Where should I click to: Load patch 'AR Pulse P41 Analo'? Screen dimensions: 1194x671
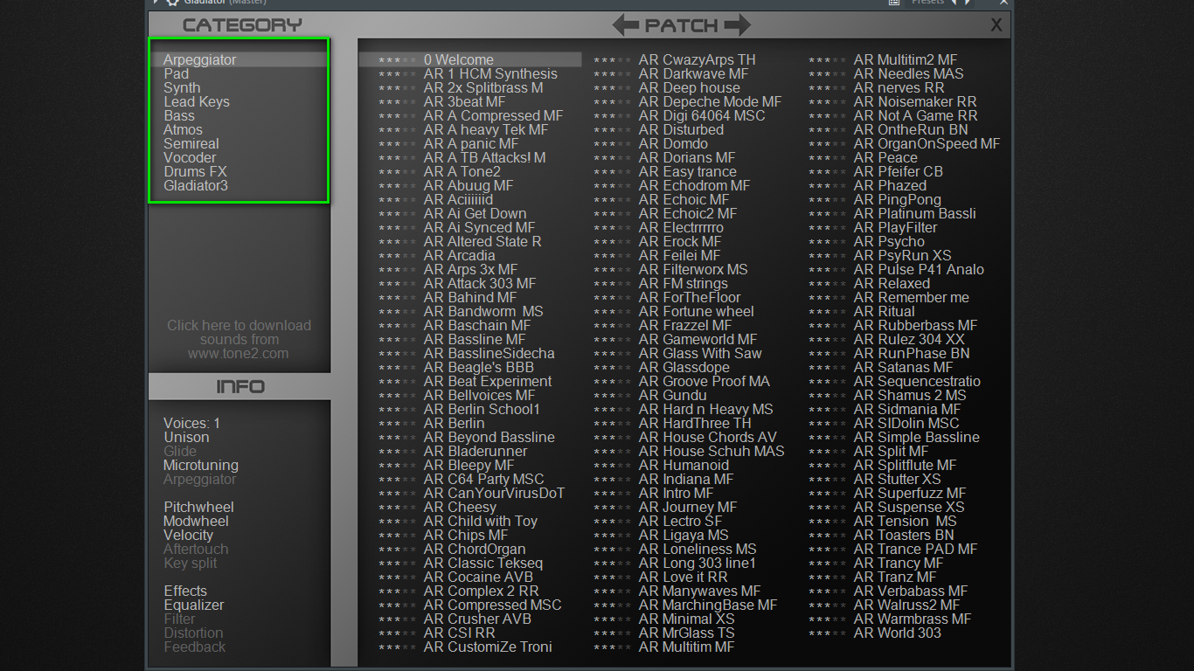pos(919,270)
